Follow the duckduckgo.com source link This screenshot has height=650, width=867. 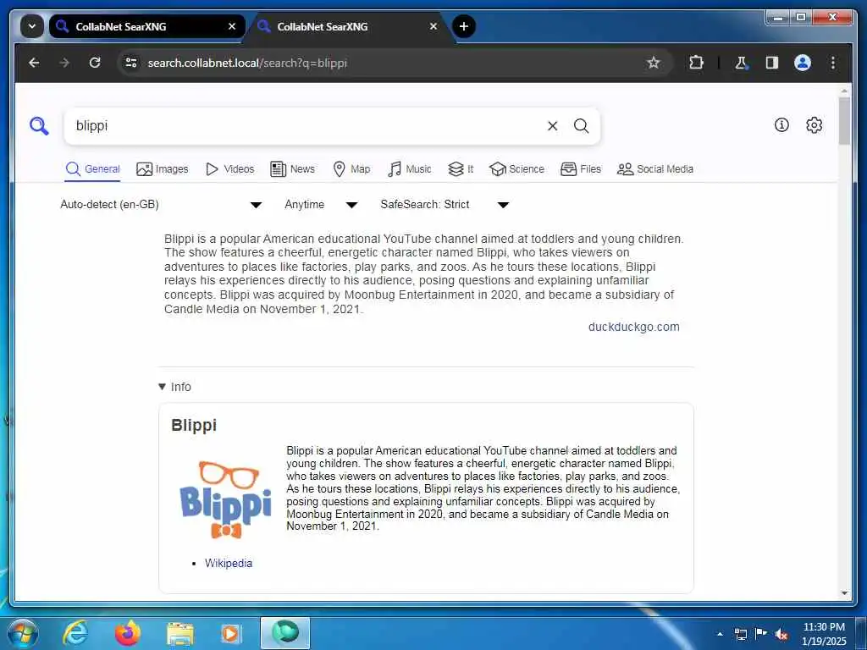pos(633,327)
